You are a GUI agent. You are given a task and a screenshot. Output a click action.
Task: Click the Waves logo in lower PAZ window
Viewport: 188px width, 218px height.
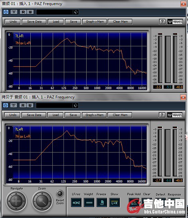click(175, 115)
